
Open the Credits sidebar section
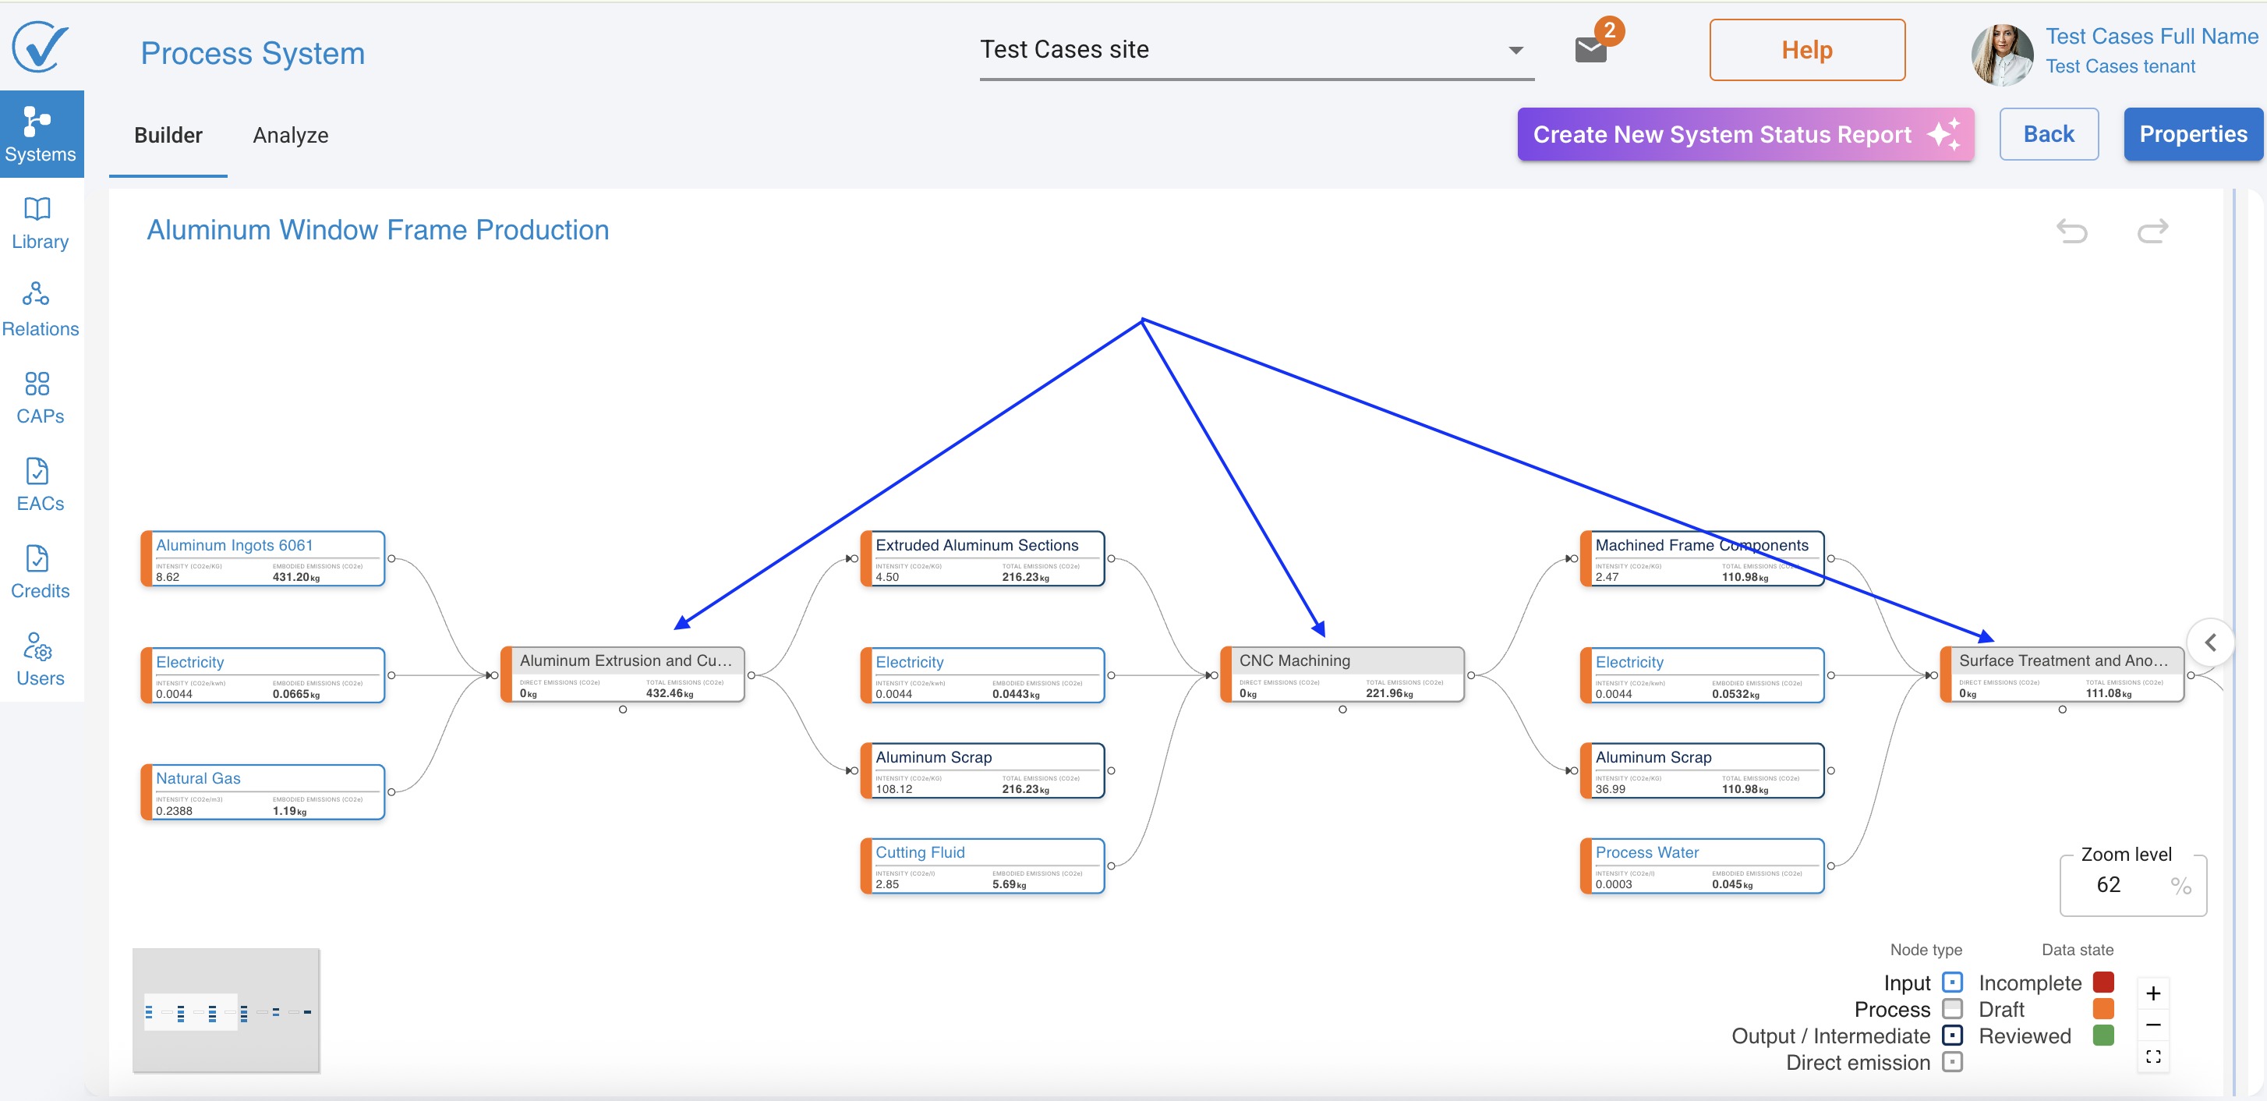(x=39, y=572)
